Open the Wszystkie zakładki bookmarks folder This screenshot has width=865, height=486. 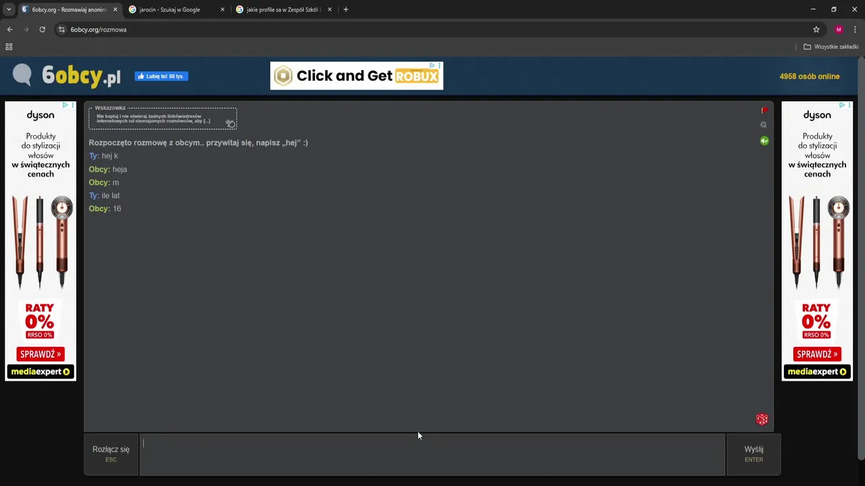831,47
